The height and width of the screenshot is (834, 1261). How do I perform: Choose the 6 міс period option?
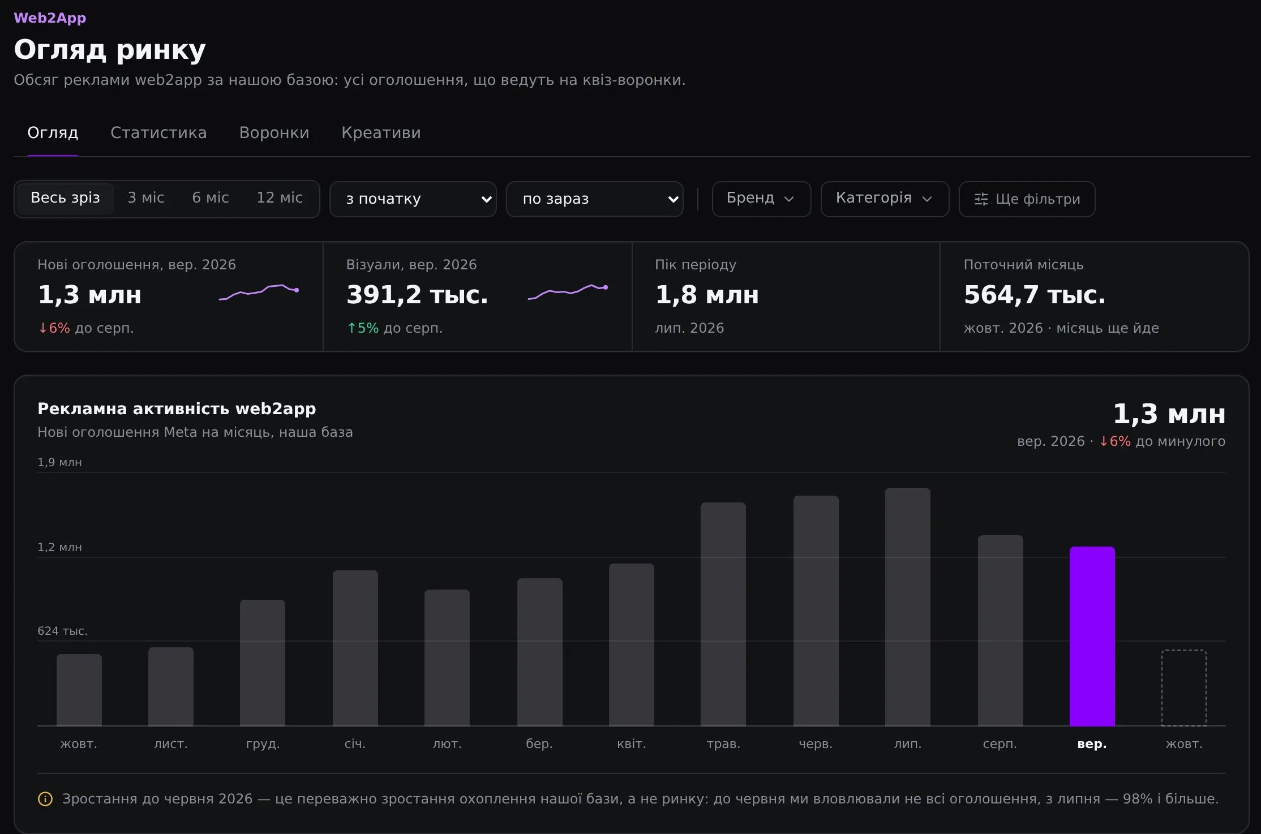211,198
